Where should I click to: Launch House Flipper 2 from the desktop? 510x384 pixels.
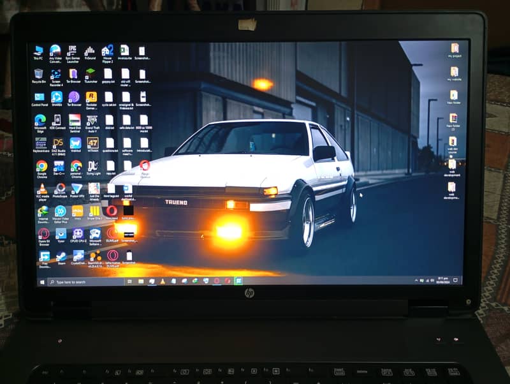pyautogui.click(x=107, y=50)
